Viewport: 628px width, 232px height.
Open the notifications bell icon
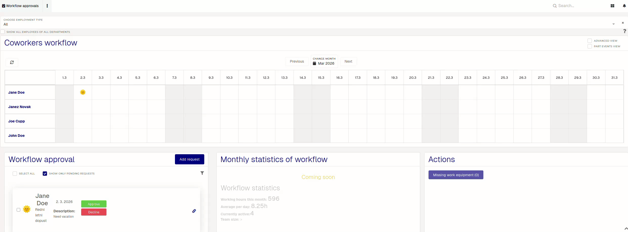coord(624,6)
